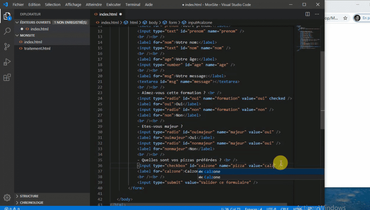Open the Search view in activity bar
Screen dimensions: 370x210
click(x=7, y=31)
